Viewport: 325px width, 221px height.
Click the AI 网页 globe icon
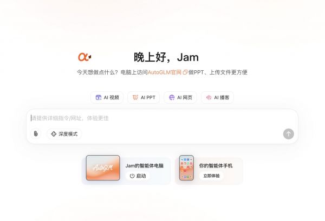tap(172, 97)
